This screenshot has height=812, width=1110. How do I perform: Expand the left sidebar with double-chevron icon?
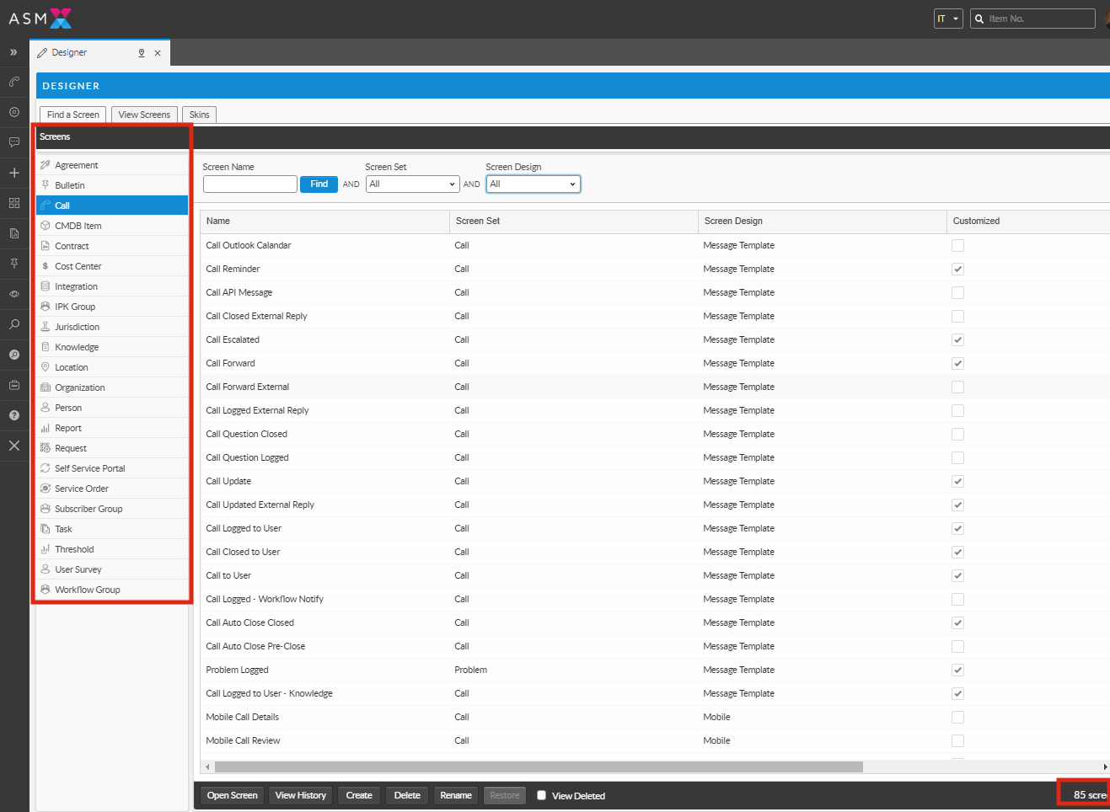pyautogui.click(x=13, y=52)
